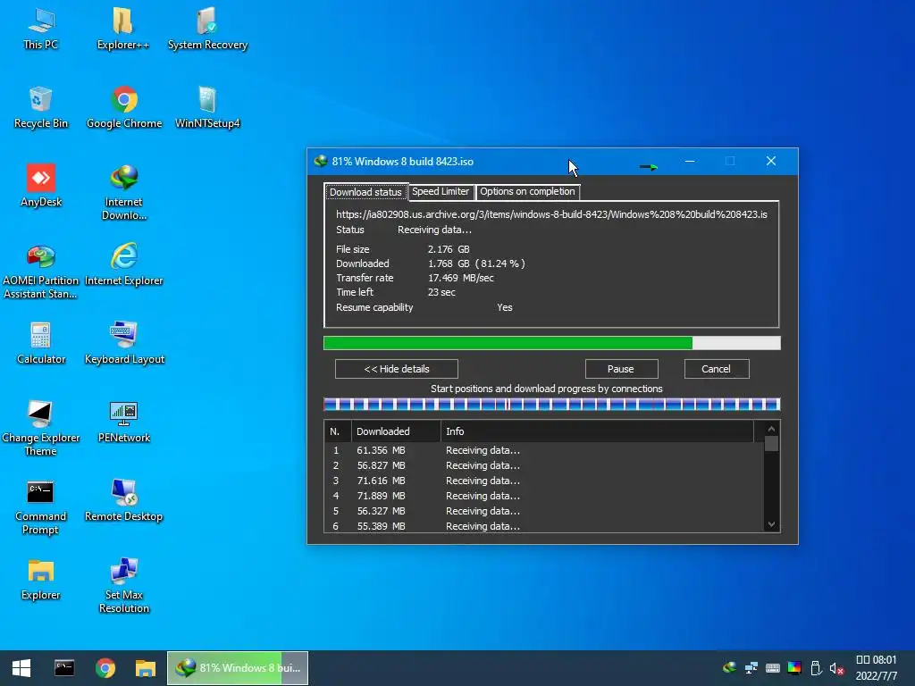Open the Windows Start menu
The width and height of the screenshot is (915, 686).
(x=21, y=668)
